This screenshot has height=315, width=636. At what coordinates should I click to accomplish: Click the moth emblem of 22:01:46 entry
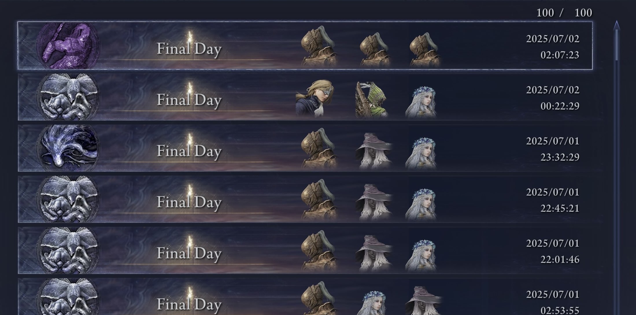point(68,250)
